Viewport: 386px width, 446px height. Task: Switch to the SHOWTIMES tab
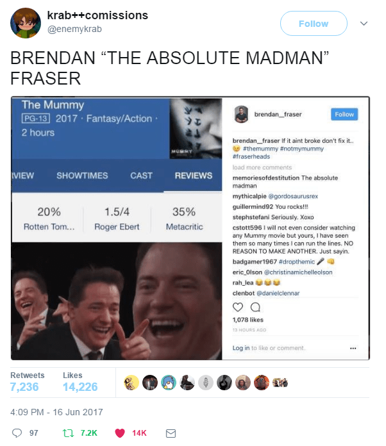(x=82, y=176)
